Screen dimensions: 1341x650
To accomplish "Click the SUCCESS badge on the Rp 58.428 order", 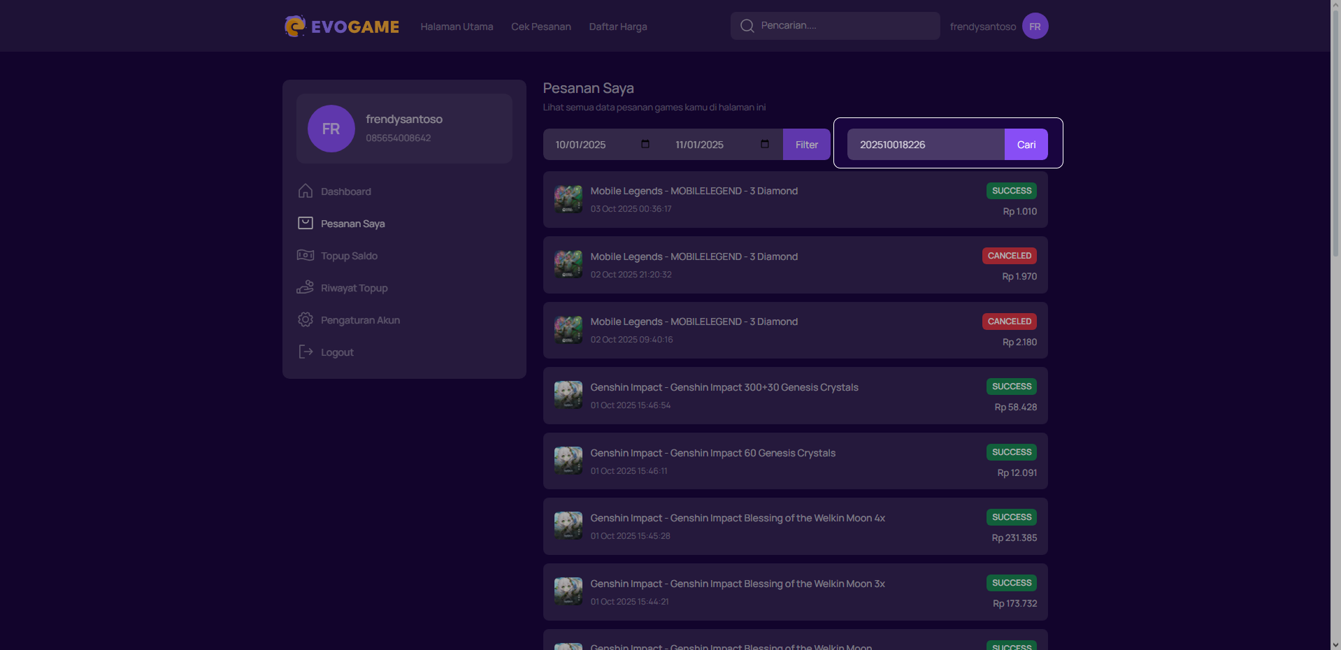I will tap(1012, 387).
